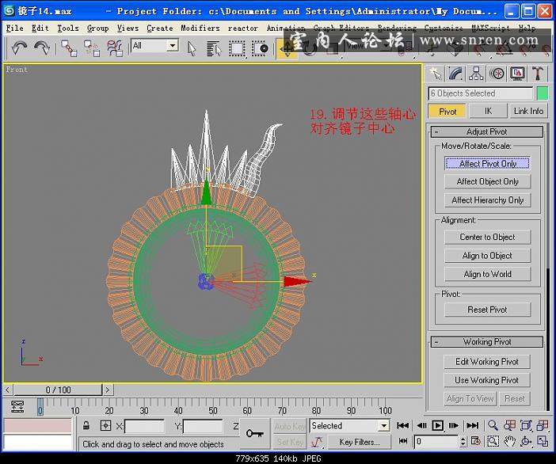Click the Reset Pivot button
Screen dimensions: 556x464
point(487,310)
